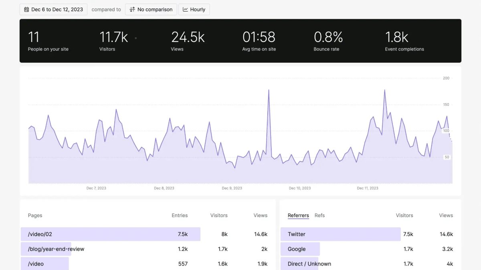Image resolution: width=481 pixels, height=270 pixels.
Task: Click the Dec 7, 2023 axis label
Action: (96, 188)
